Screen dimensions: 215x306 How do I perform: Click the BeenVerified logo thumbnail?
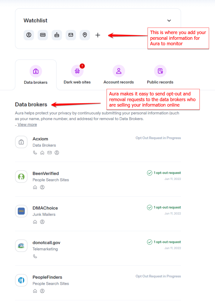[21, 177]
